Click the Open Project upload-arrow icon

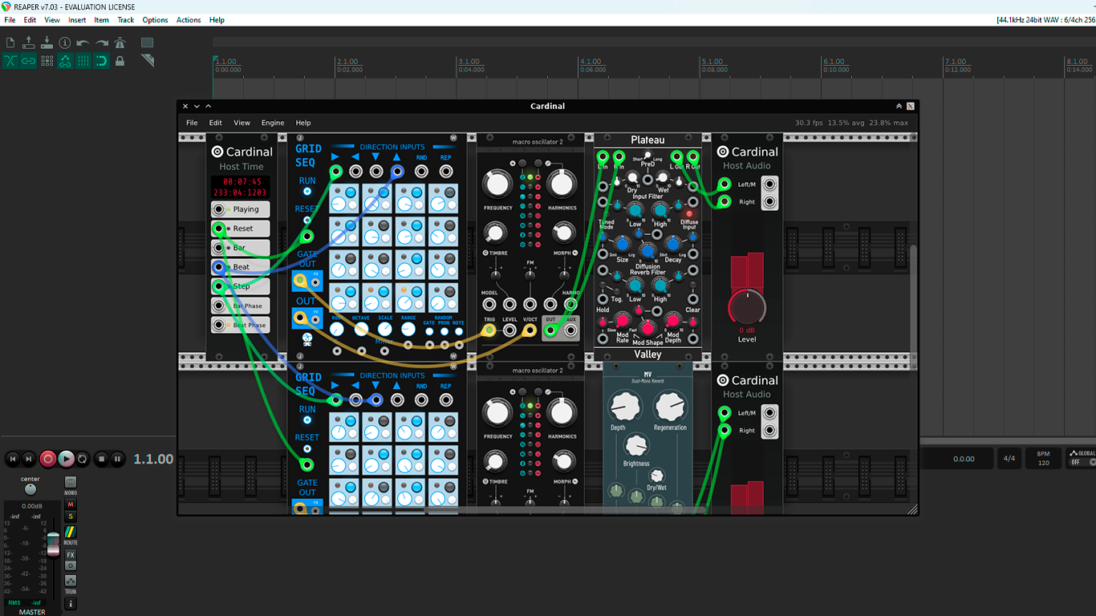click(29, 43)
